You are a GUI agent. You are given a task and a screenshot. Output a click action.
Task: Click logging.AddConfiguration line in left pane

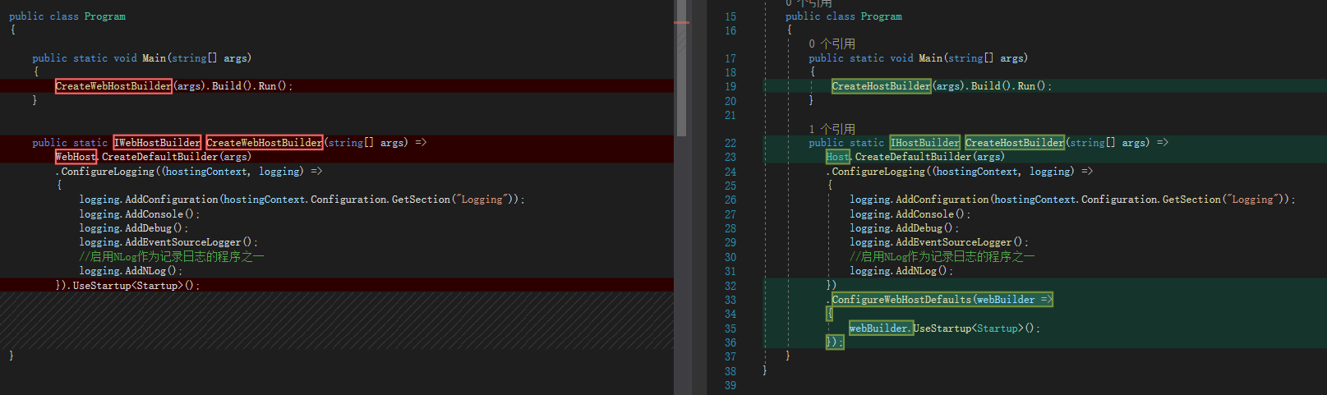click(302, 200)
